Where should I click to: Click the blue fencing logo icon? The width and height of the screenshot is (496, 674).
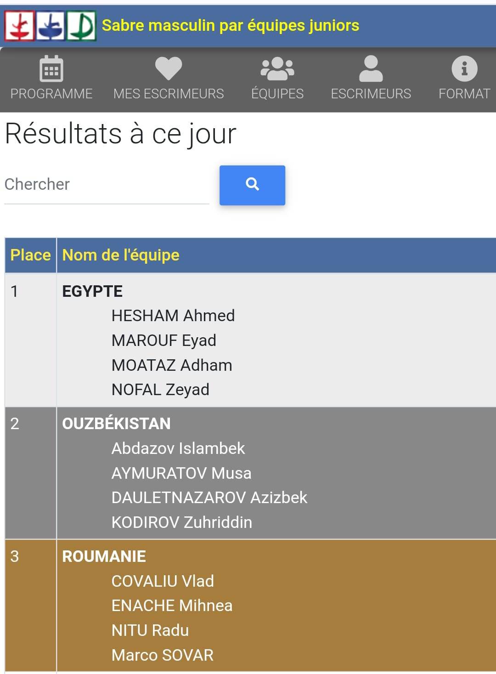click(51, 26)
